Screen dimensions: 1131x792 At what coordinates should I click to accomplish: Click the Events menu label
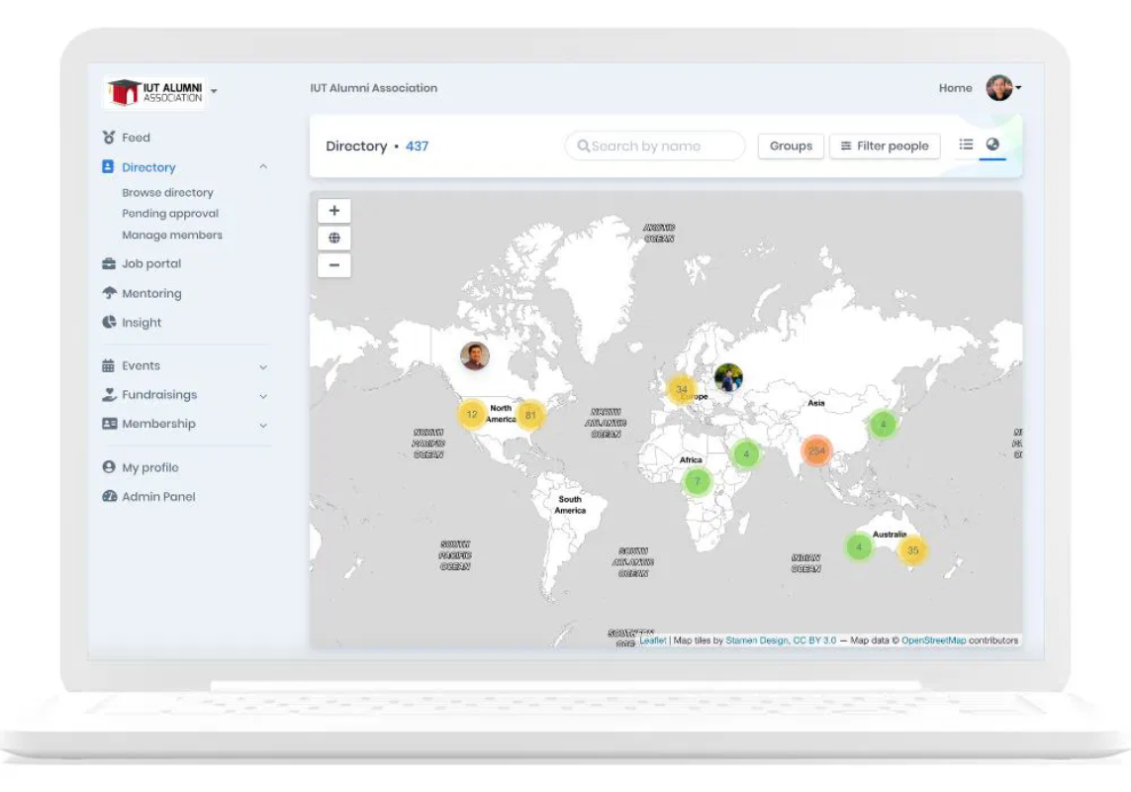coord(141,366)
